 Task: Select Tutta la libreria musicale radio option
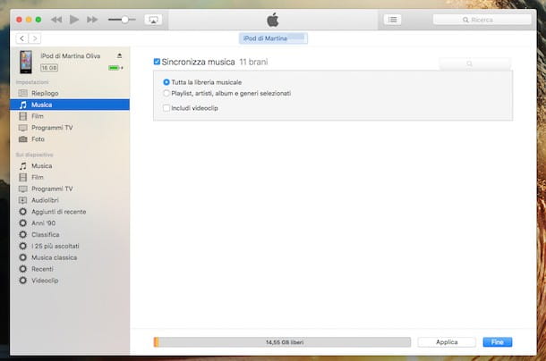(x=166, y=82)
